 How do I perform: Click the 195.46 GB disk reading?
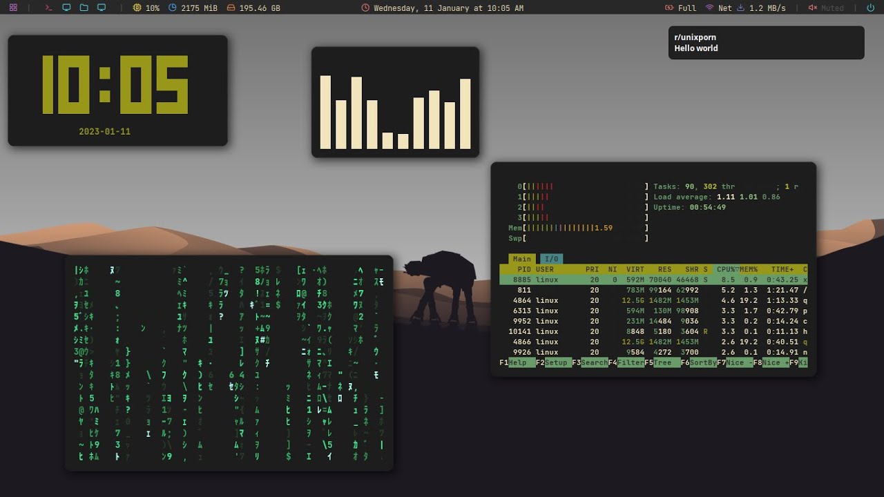(x=260, y=8)
